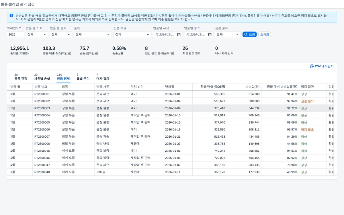Open the 품목 filter dropdown
Viewport: 344px width, 215px height.
click(x=108, y=34)
